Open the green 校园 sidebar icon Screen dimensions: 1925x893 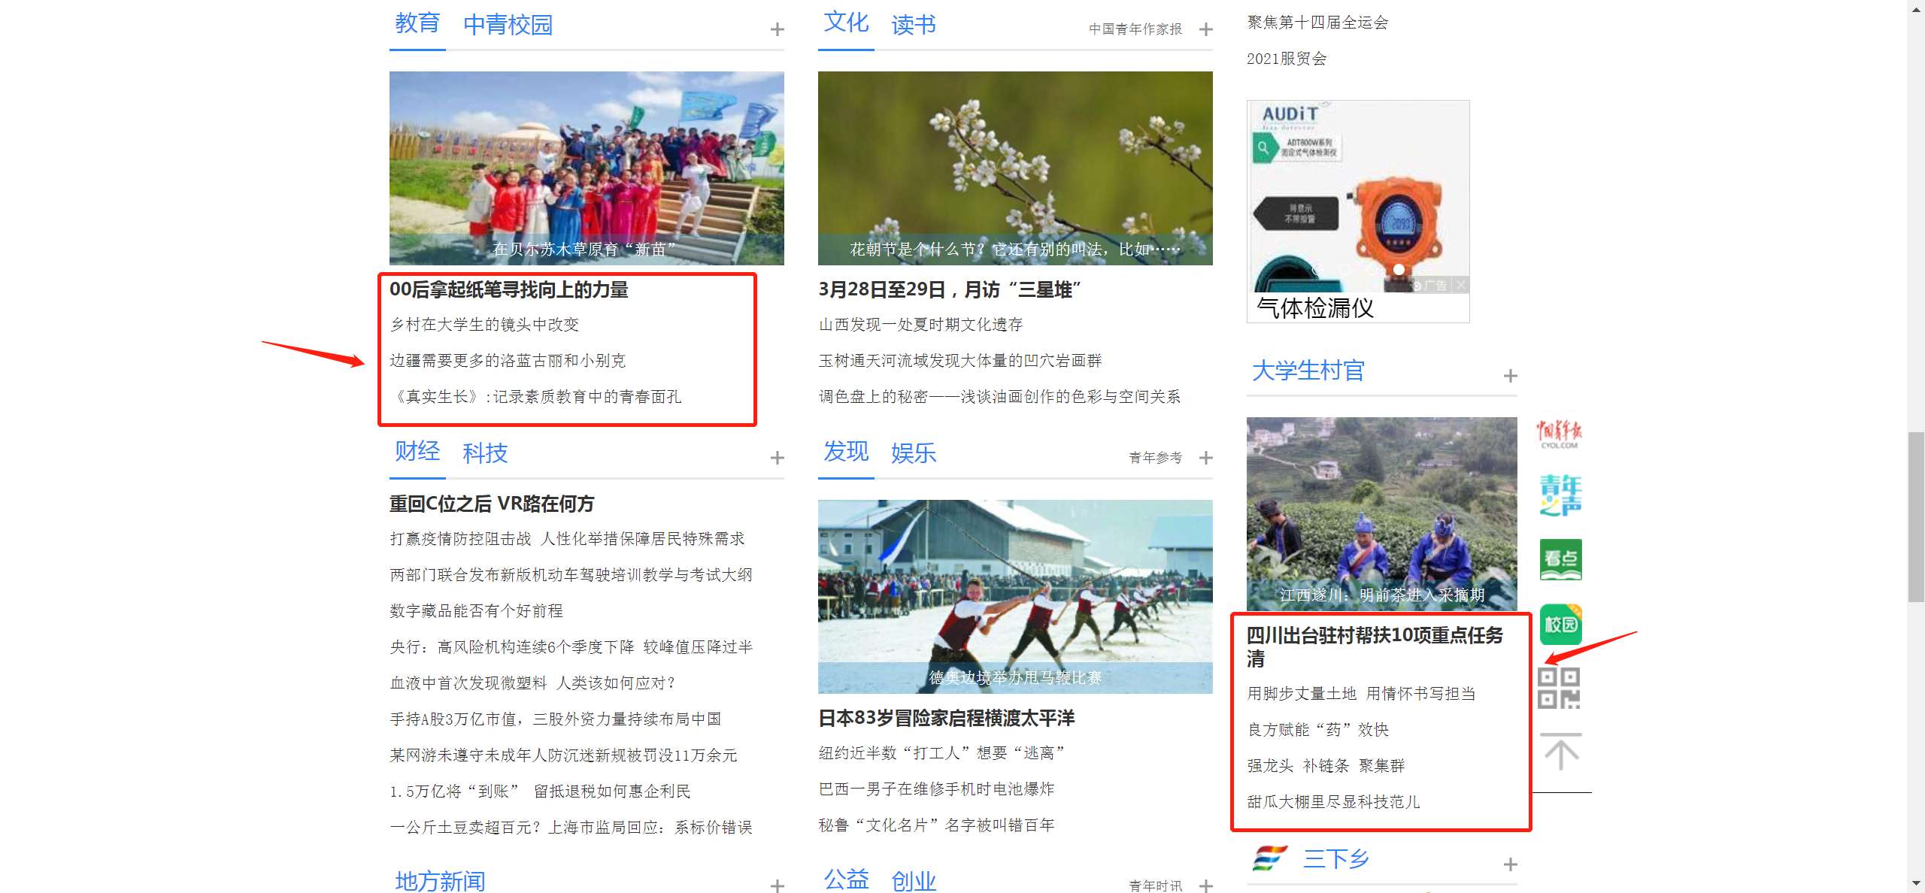1560,625
